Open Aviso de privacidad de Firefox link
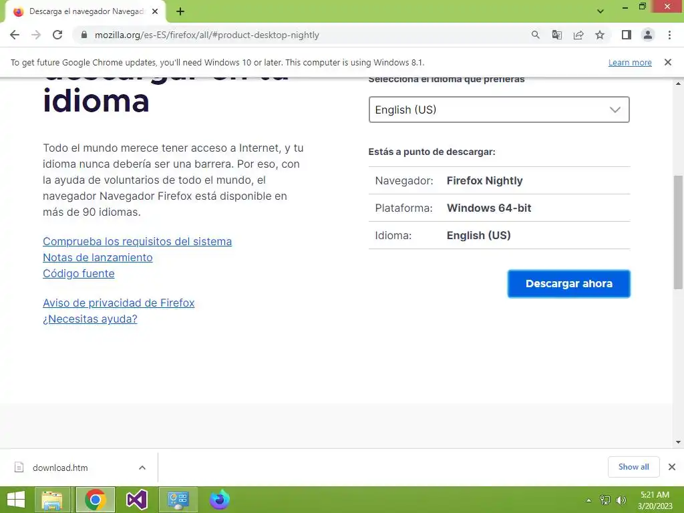Screen dimensions: 684x513 coord(119,303)
